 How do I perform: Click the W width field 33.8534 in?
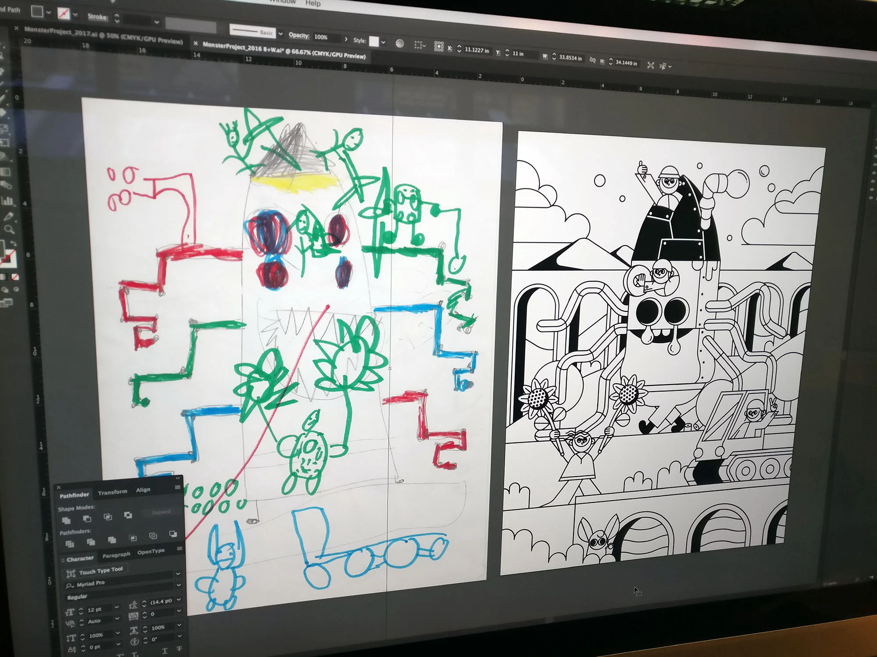coord(570,58)
